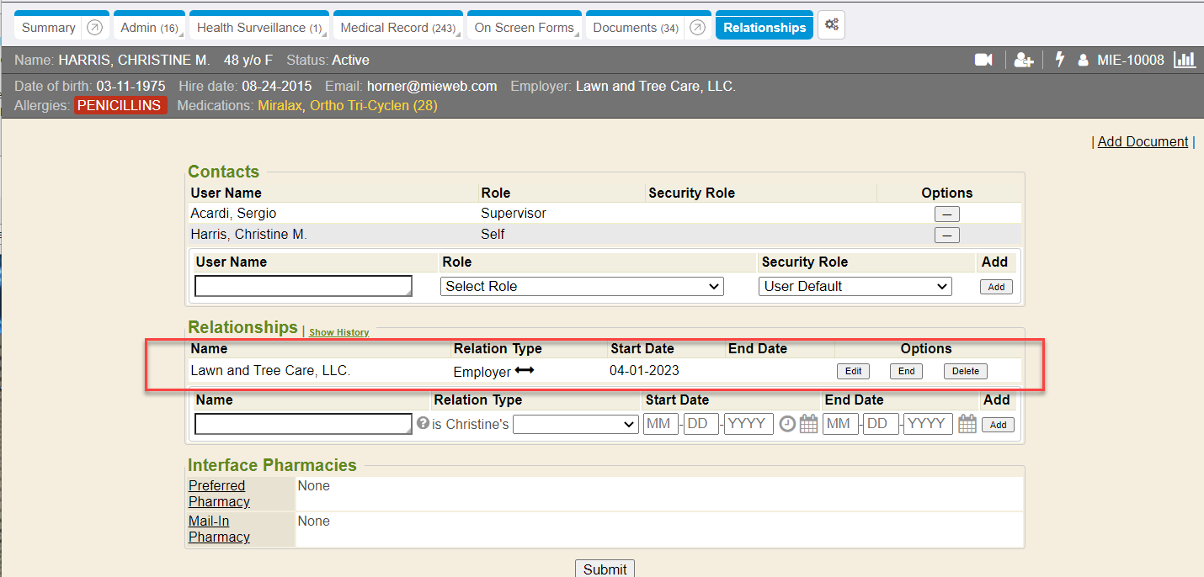The height and width of the screenshot is (577, 1204).
Task: Open the User Default security role dropdown
Action: (x=855, y=287)
